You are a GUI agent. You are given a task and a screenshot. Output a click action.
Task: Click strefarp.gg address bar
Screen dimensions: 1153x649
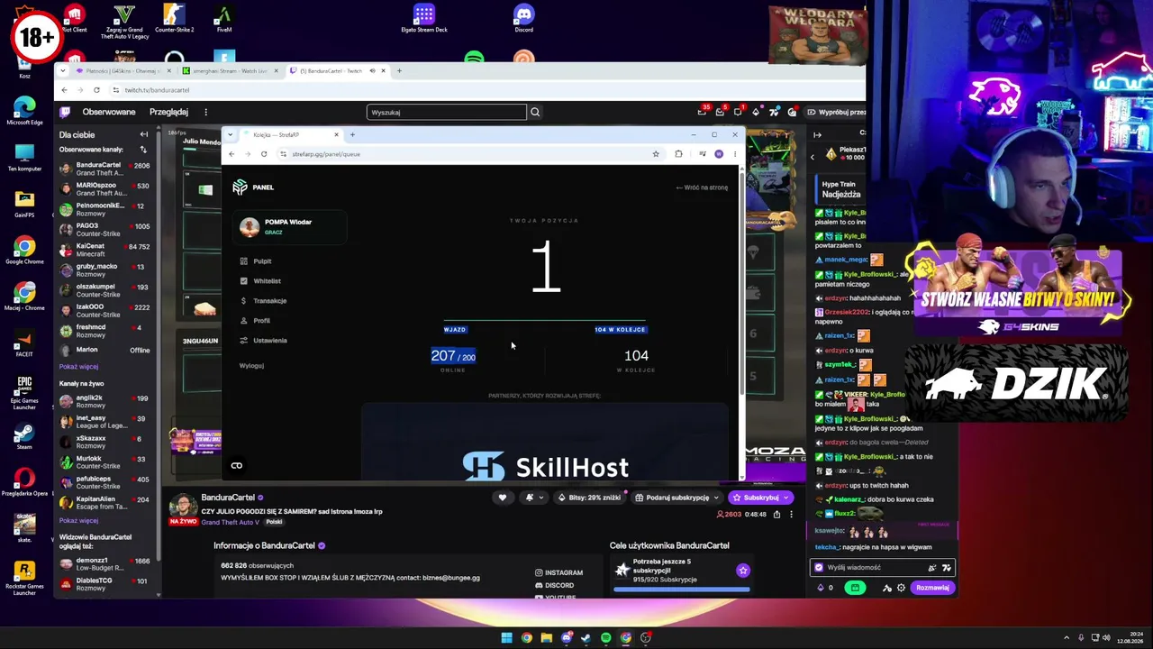pyautogui.click(x=465, y=154)
